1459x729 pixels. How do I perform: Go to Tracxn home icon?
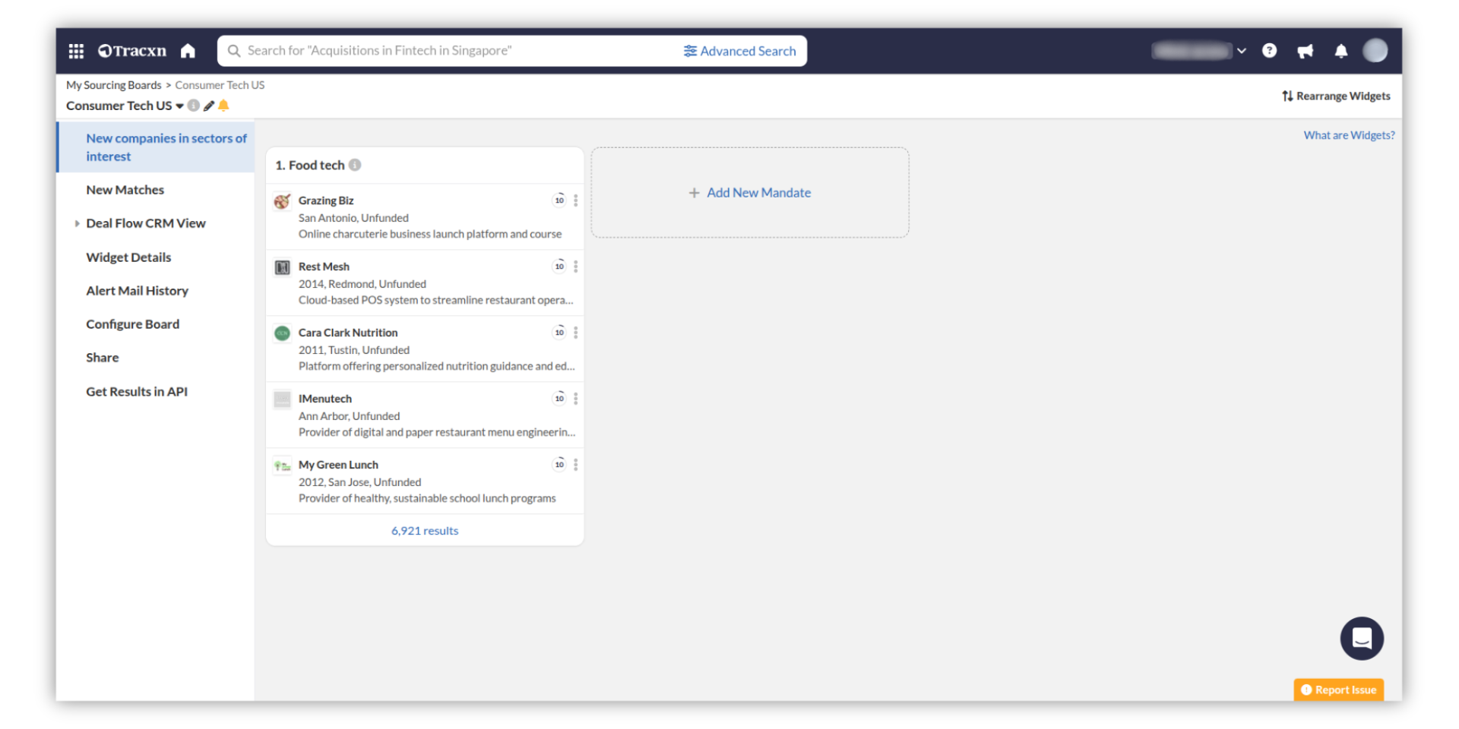(188, 51)
